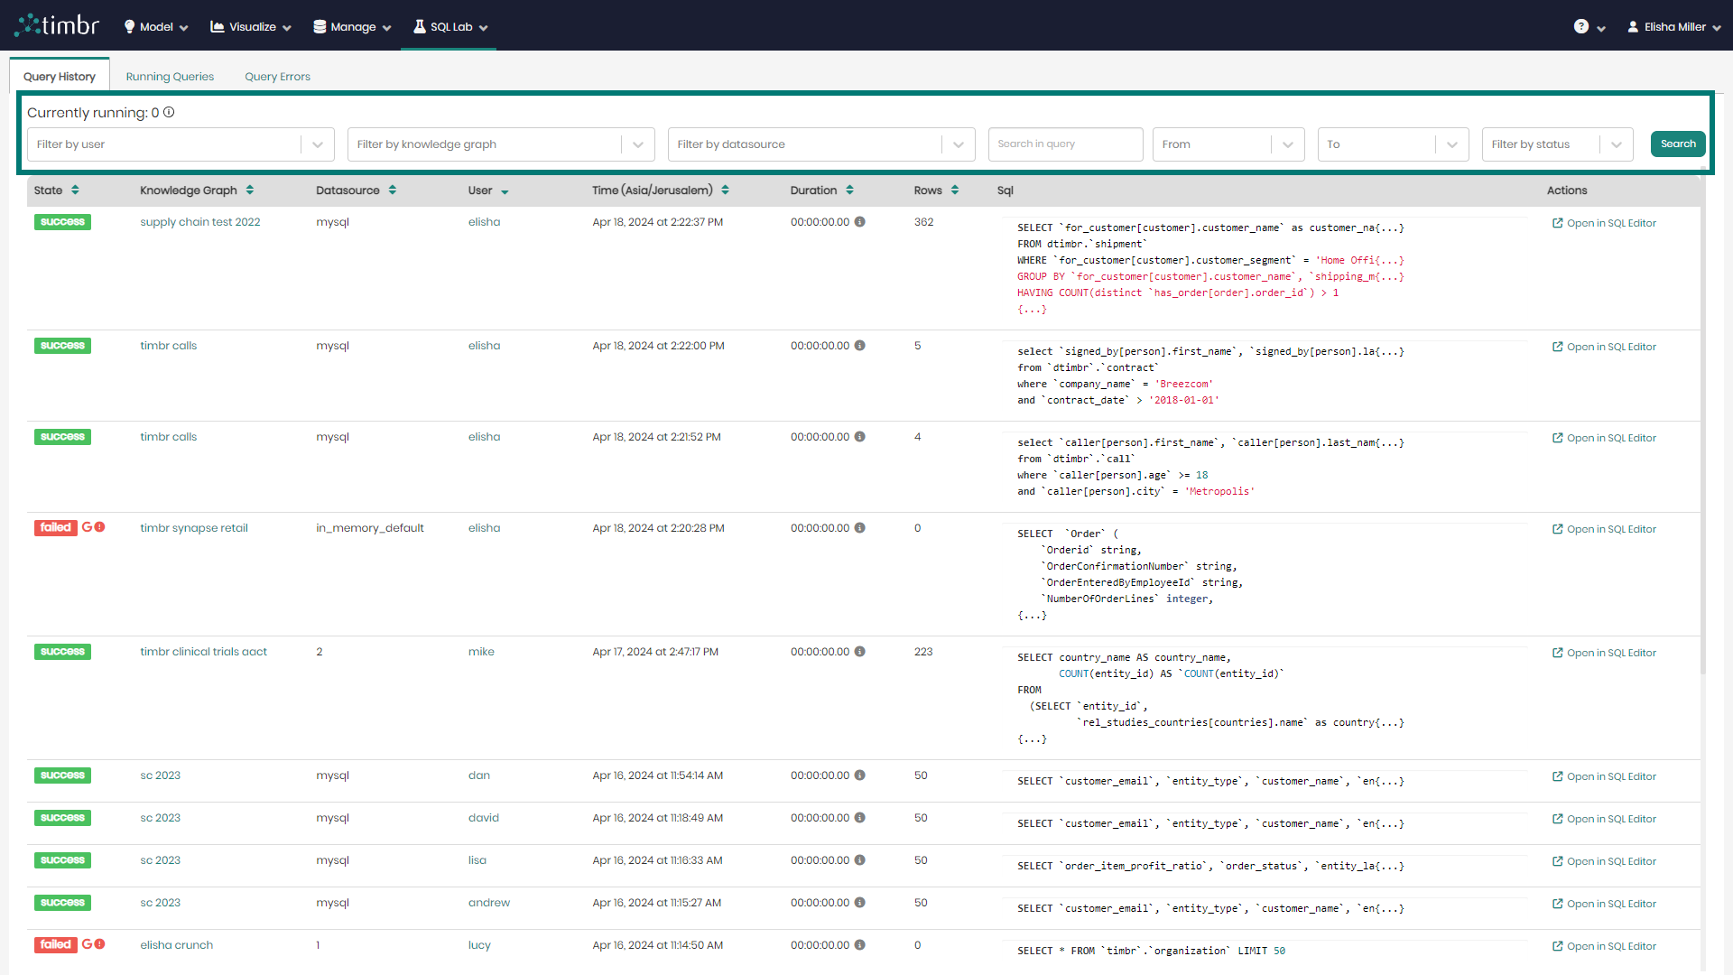Open the Model navigation menu

(x=154, y=26)
